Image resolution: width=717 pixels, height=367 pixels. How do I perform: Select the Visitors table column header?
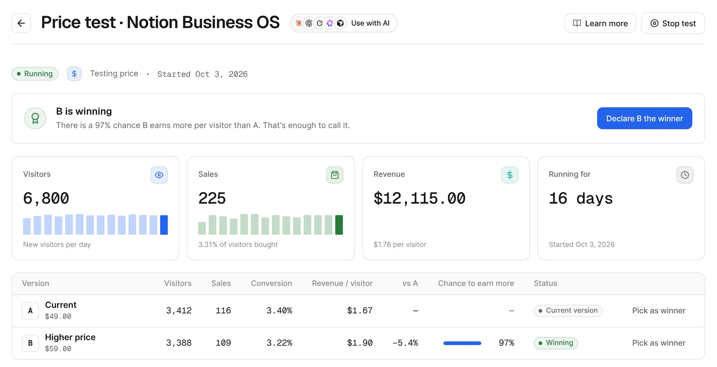click(178, 283)
